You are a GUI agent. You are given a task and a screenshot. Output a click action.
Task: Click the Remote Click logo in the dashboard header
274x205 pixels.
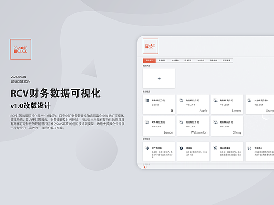[x=150, y=46]
